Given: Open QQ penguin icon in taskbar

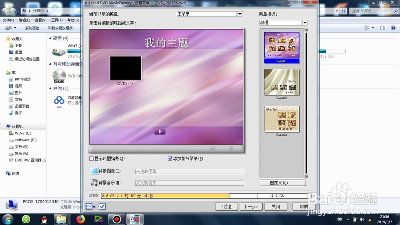Looking at the screenshot, I should pos(44,219).
